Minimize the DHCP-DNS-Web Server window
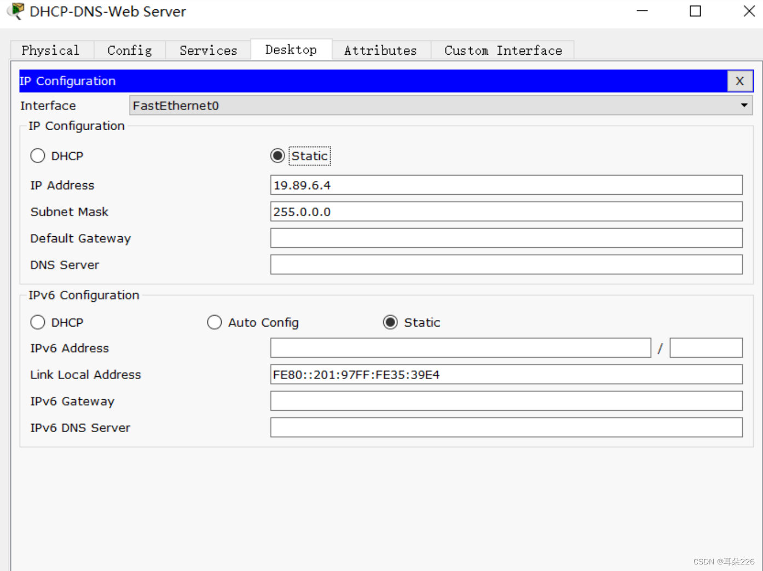 point(642,11)
